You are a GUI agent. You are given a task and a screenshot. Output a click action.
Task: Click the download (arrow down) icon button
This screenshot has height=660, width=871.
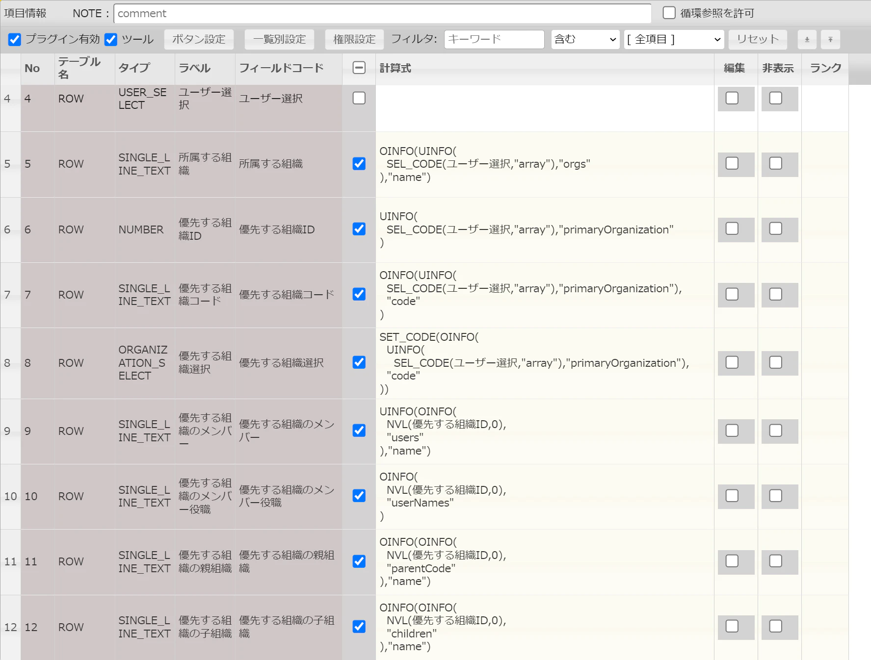coord(807,39)
